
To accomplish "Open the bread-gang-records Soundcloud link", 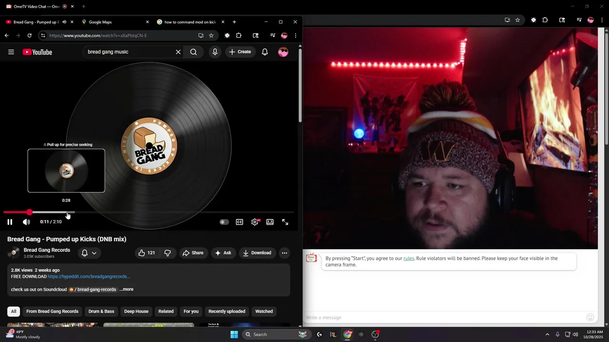I will [93, 289].
